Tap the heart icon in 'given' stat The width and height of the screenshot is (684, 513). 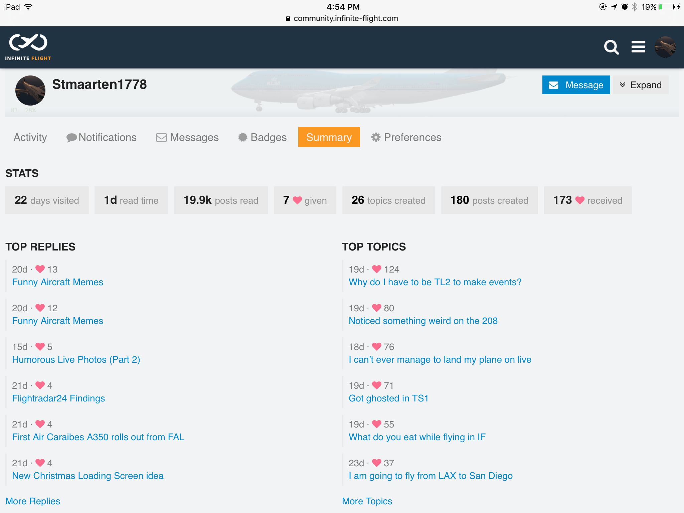297,200
